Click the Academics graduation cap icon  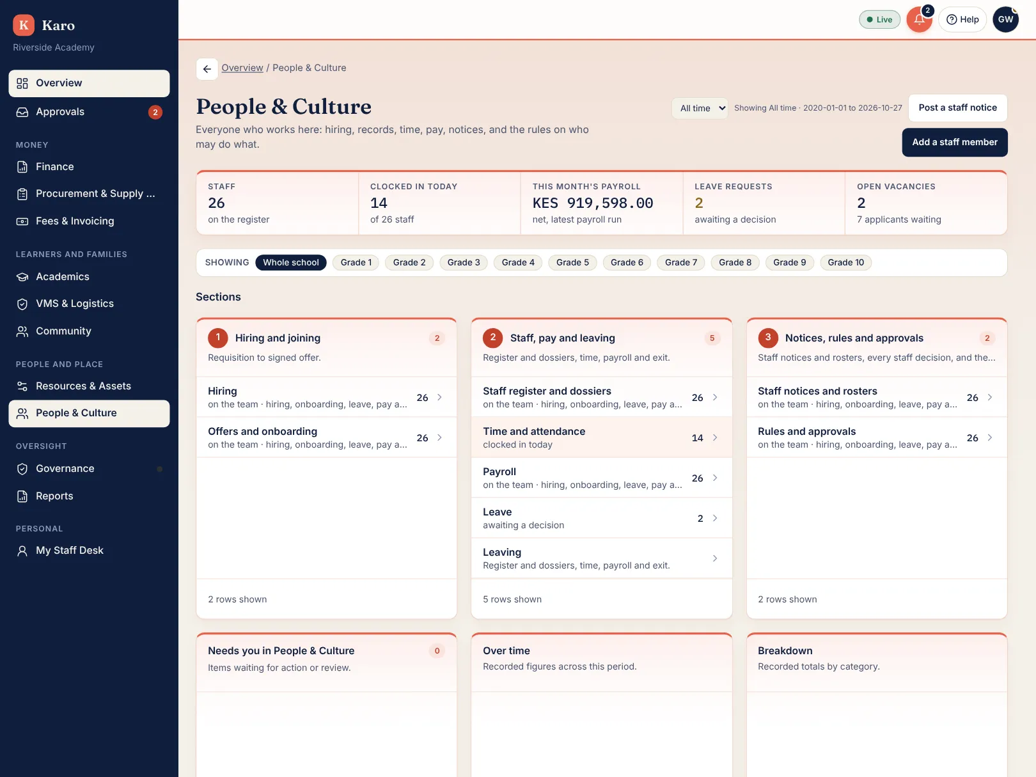point(22,277)
